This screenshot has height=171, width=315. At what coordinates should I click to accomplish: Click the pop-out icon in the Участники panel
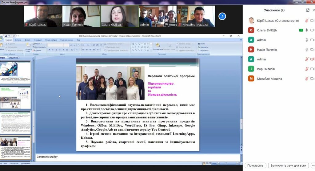point(308,10)
